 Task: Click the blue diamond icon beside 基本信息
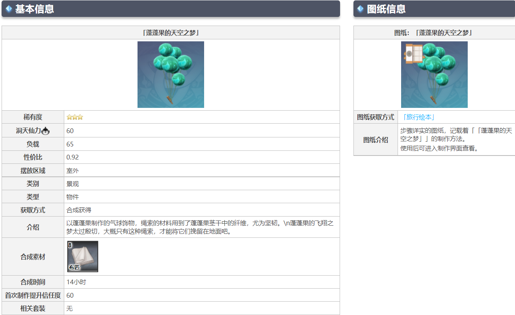click(x=9, y=9)
